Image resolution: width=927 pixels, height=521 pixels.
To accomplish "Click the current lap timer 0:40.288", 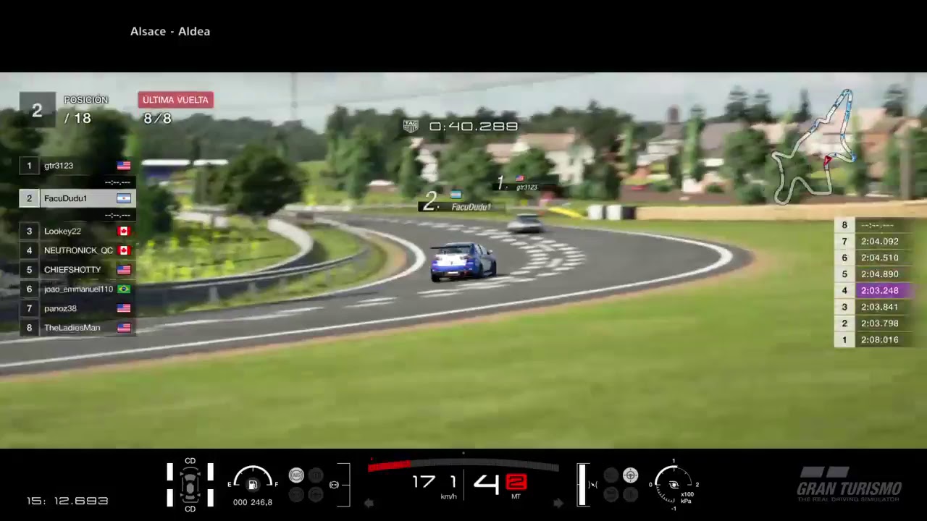I will (473, 127).
